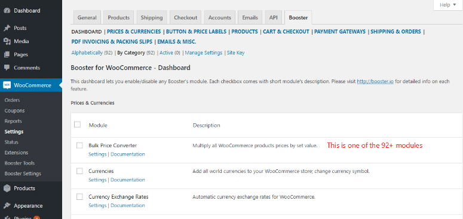This screenshot has width=463, height=219.
Task: Open Documentation for Currencies module
Action: pyautogui.click(x=128, y=180)
